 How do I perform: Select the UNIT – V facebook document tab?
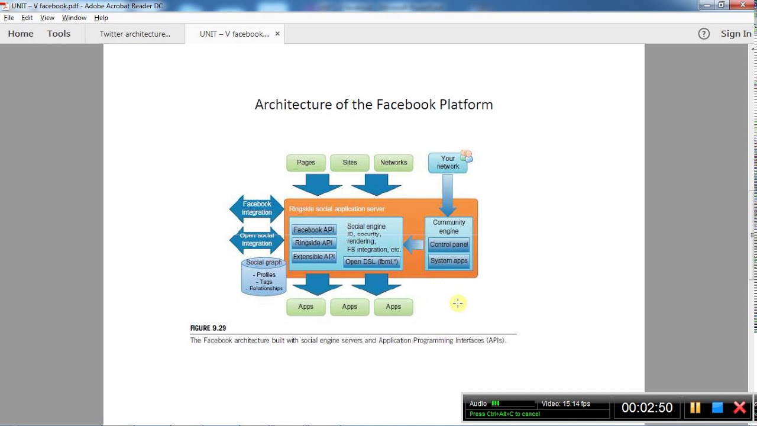point(234,34)
